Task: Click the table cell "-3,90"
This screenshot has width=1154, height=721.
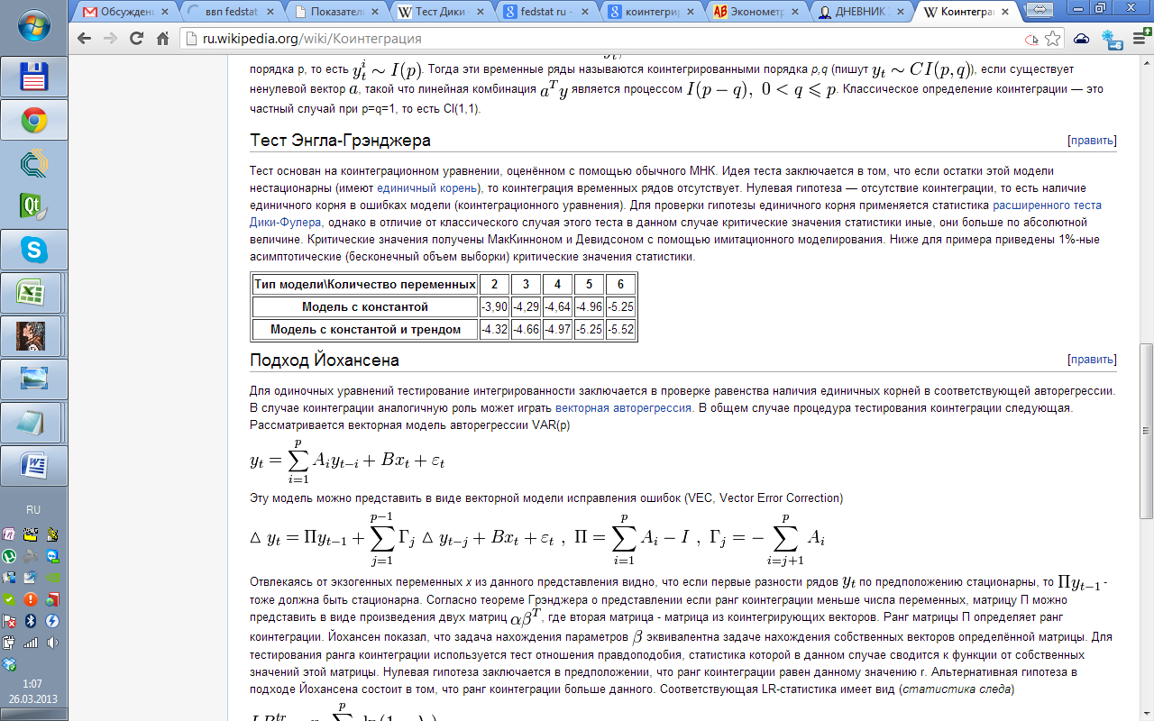Action: coord(494,307)
